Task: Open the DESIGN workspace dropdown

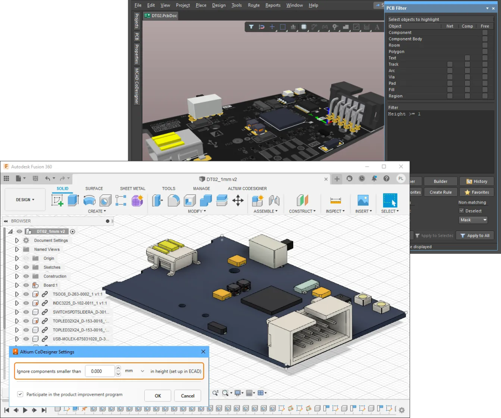Action: pos(25,200)
